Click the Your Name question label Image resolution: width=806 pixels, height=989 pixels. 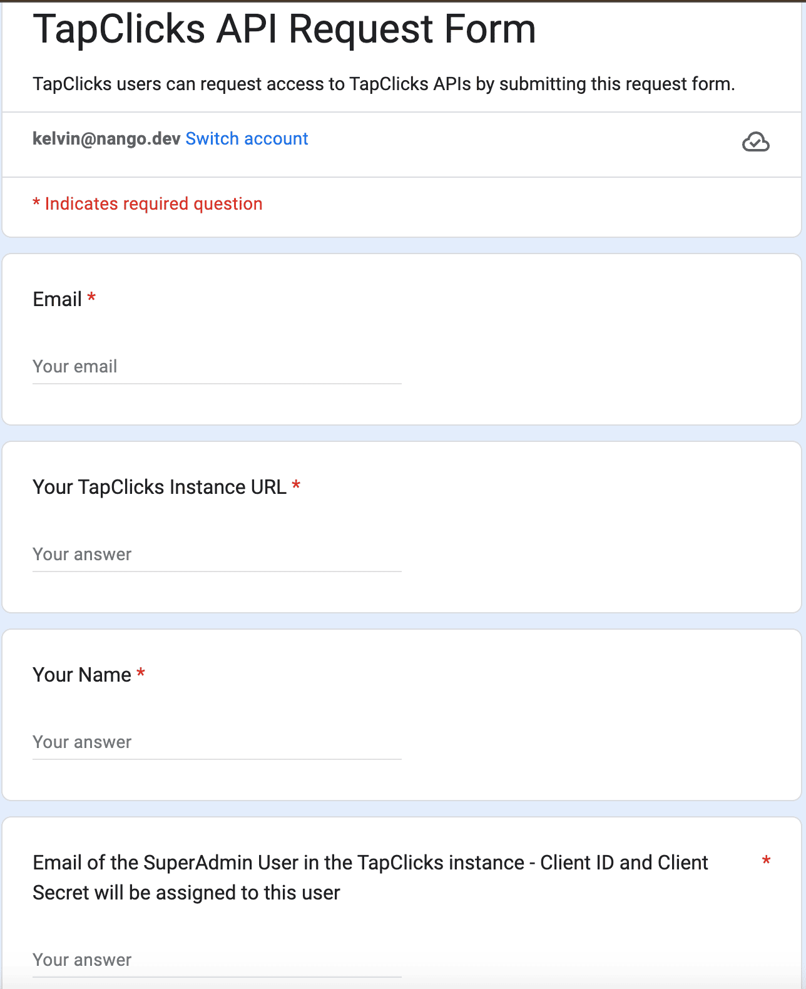click(x=82, y=675)
